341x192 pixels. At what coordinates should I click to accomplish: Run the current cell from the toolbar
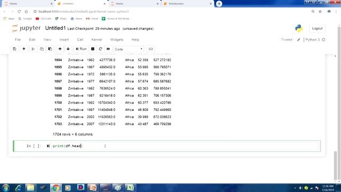[81, 49]
